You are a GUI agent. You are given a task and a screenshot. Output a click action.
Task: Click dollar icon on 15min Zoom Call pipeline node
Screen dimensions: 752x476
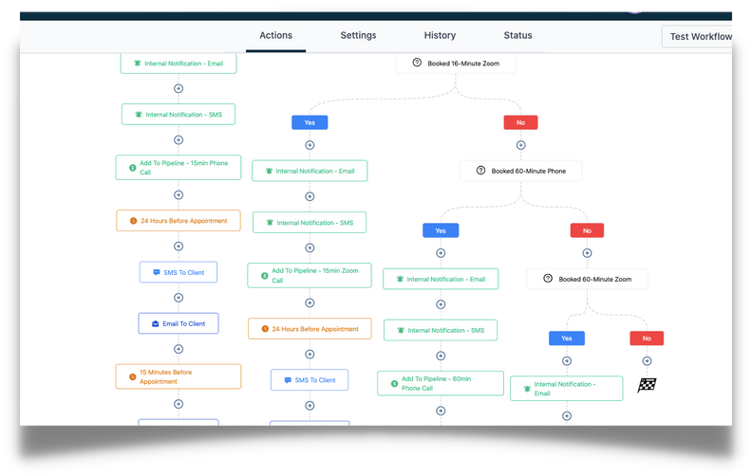263,276
